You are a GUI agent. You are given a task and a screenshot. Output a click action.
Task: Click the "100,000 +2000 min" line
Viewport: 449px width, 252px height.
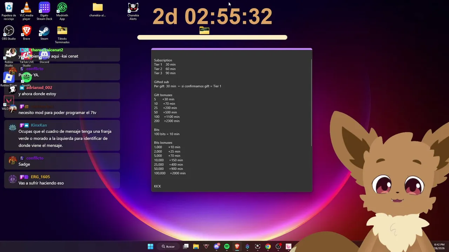tap(170, 173)
